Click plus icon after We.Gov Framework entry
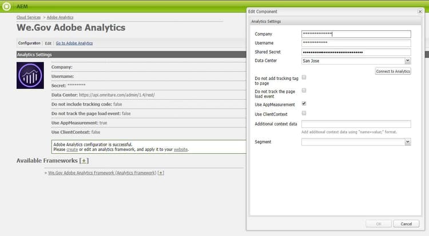 coord(161,173)
